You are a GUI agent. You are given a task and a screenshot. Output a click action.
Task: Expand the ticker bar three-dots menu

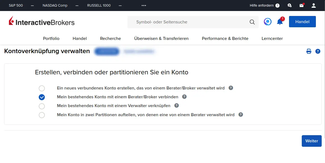click(x=144, y=6)
